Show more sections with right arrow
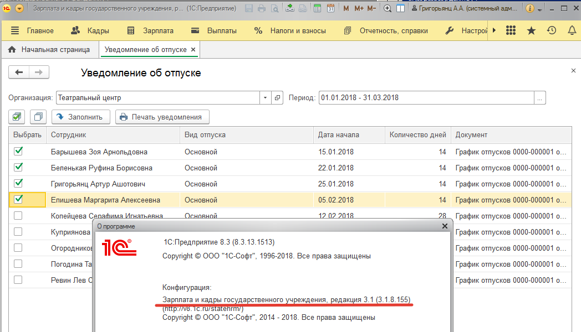This screenshot has width=581, height=332. (x=494, y=30)
